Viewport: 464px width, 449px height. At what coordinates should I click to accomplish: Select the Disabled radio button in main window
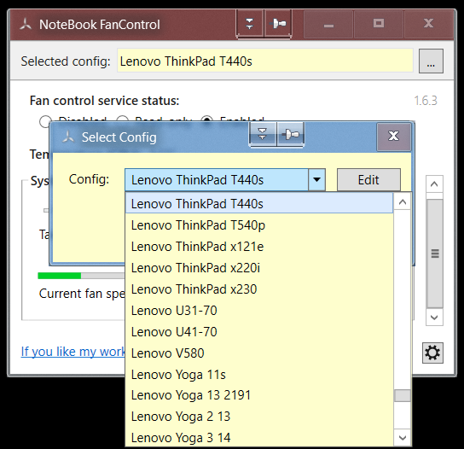pos(45,121)
